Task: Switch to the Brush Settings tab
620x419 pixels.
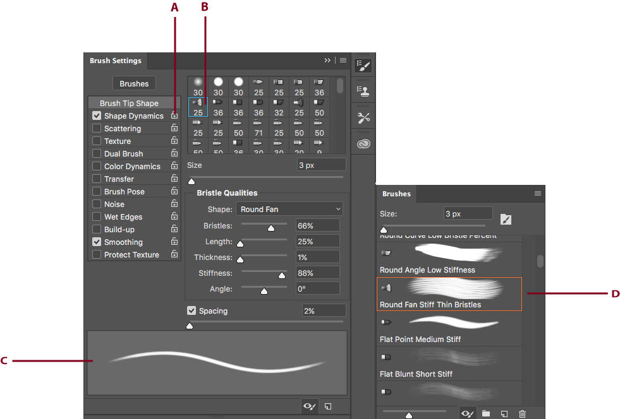Action: pos(115,61)
